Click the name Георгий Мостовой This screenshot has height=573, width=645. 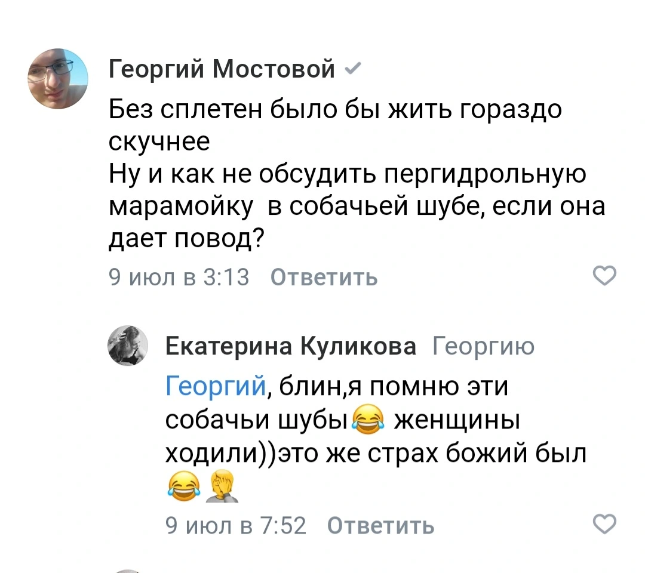tap(221, 69)
